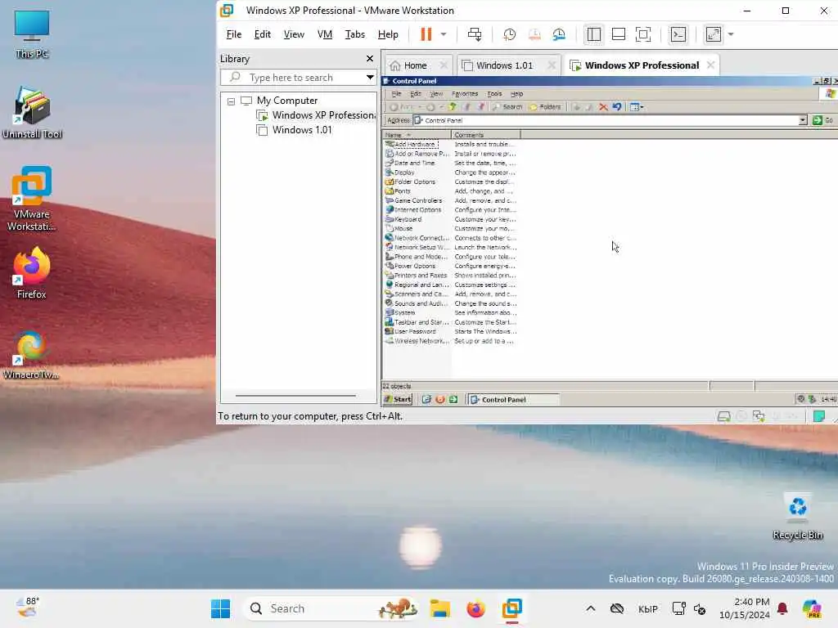Open the console view terminal icon
Viewport: 838px width, 628px height.
tap(678, 34)
